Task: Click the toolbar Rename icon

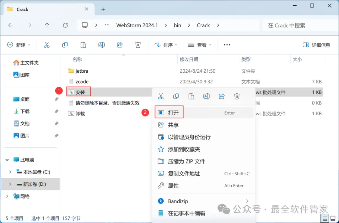Action: 101,45
